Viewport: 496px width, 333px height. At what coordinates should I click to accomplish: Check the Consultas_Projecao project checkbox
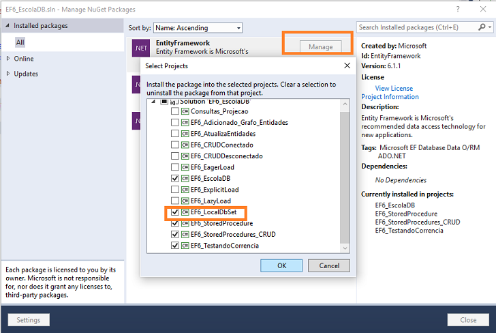[x=175, y=111]
